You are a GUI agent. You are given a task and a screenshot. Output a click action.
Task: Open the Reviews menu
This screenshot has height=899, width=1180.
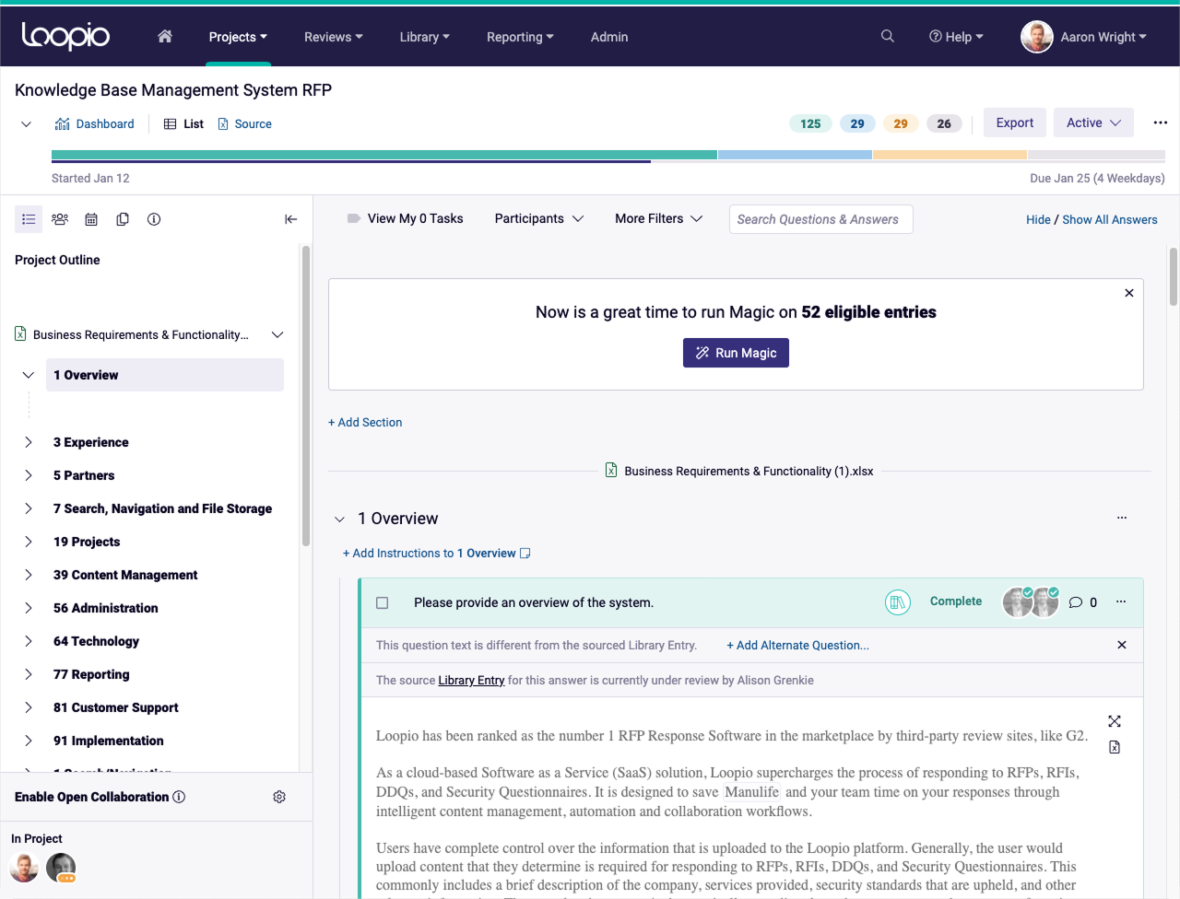(334, 37)
